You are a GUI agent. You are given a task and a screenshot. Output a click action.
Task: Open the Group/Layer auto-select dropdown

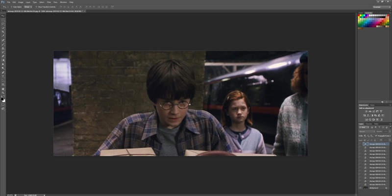[27, 7]
